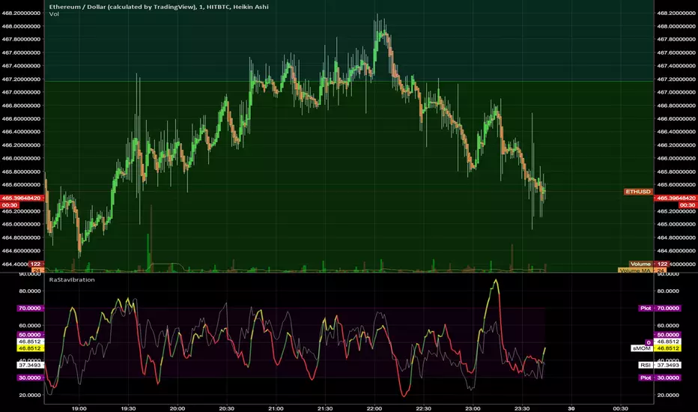698x412 pixels.
Task: Click the Volume label on right axis
Action: click(640, 264)
